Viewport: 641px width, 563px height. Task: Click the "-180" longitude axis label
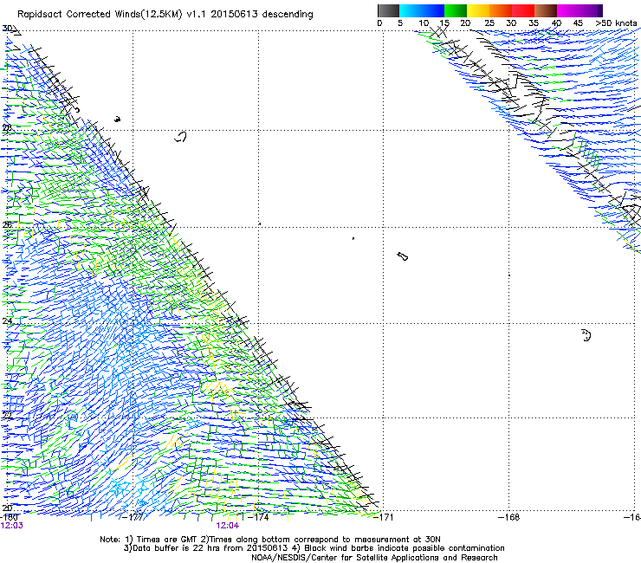[9, 517]
